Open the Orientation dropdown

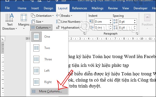42,16
